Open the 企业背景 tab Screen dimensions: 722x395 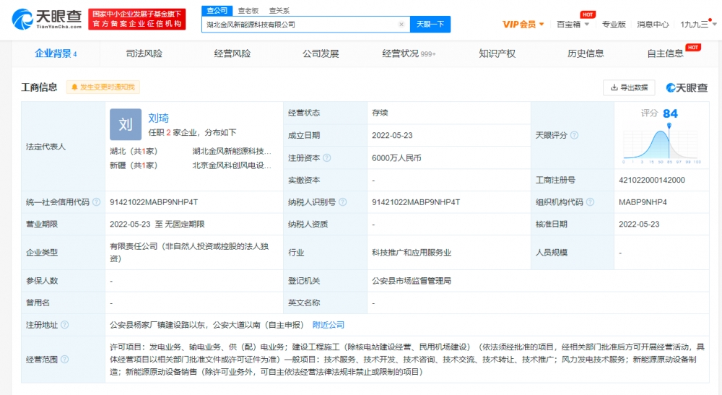point(56,54)
